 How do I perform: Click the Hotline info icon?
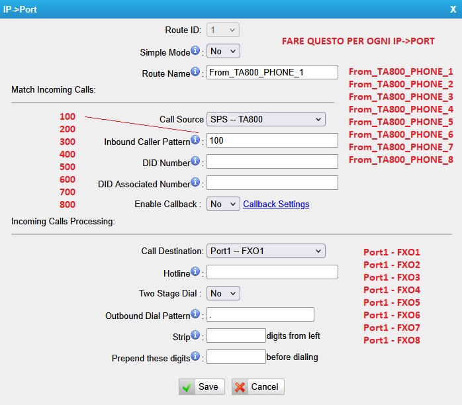[x=196, y=271]
